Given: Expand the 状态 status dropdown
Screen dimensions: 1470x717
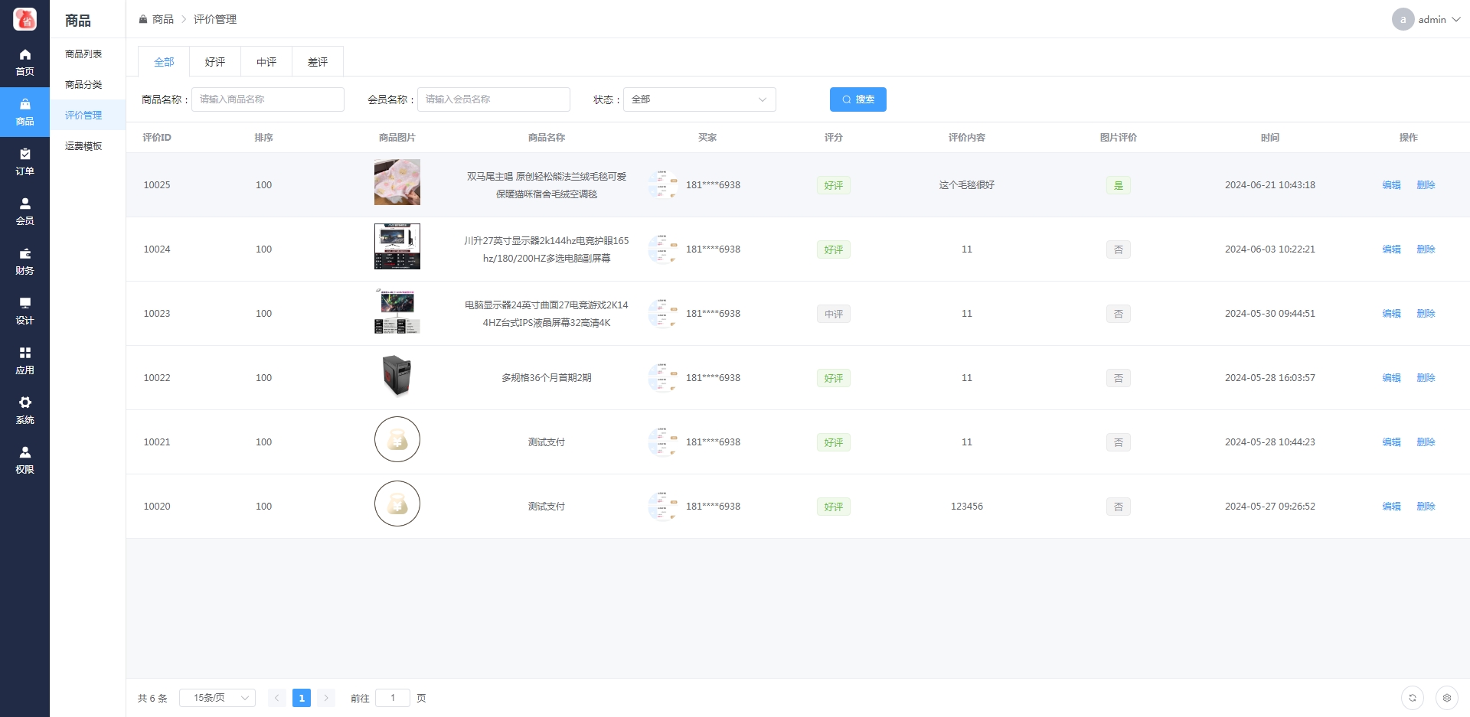Looking at the screenshot, I should [699, 99].
